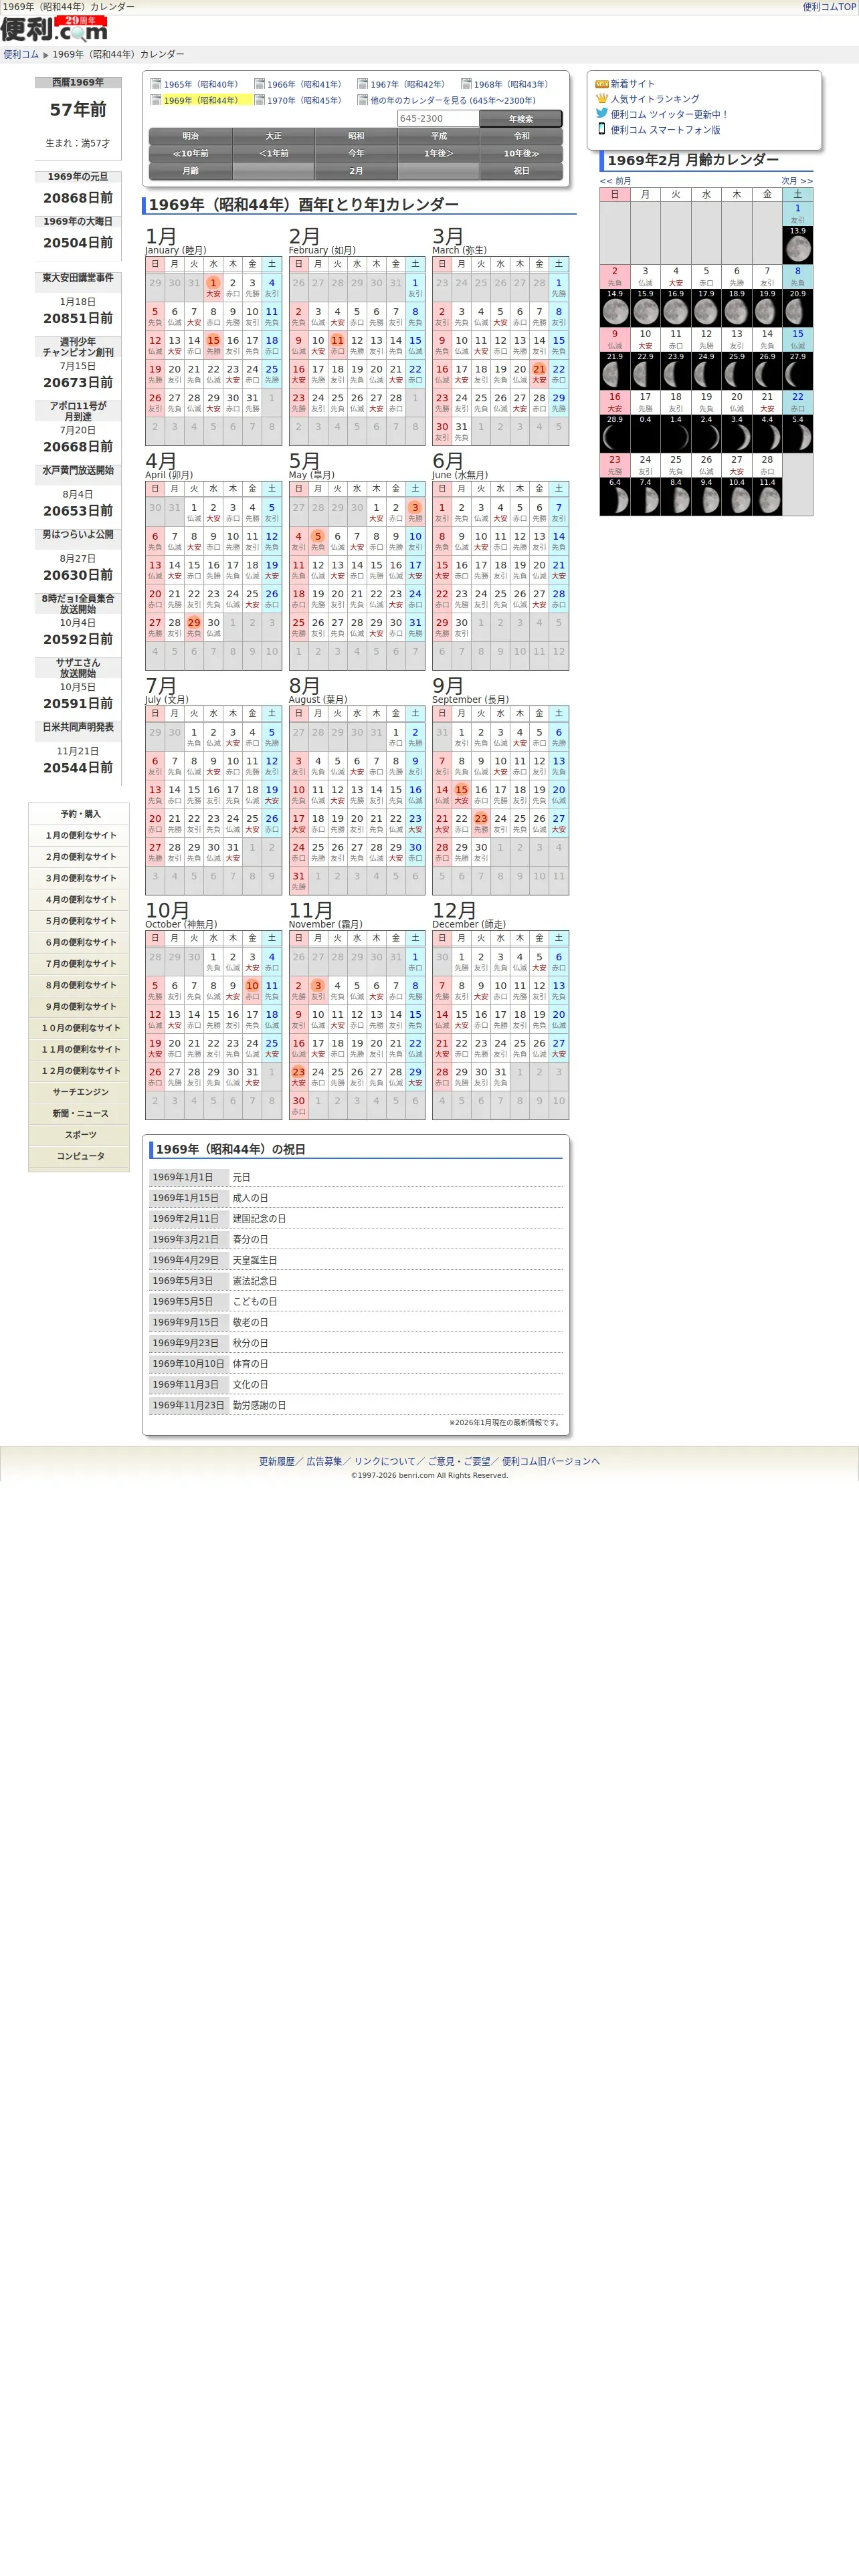Click the crown icon beside 人気サイトランキング
The height and width of the screenshot is (2576, 859).
click(x=602, y=98)
